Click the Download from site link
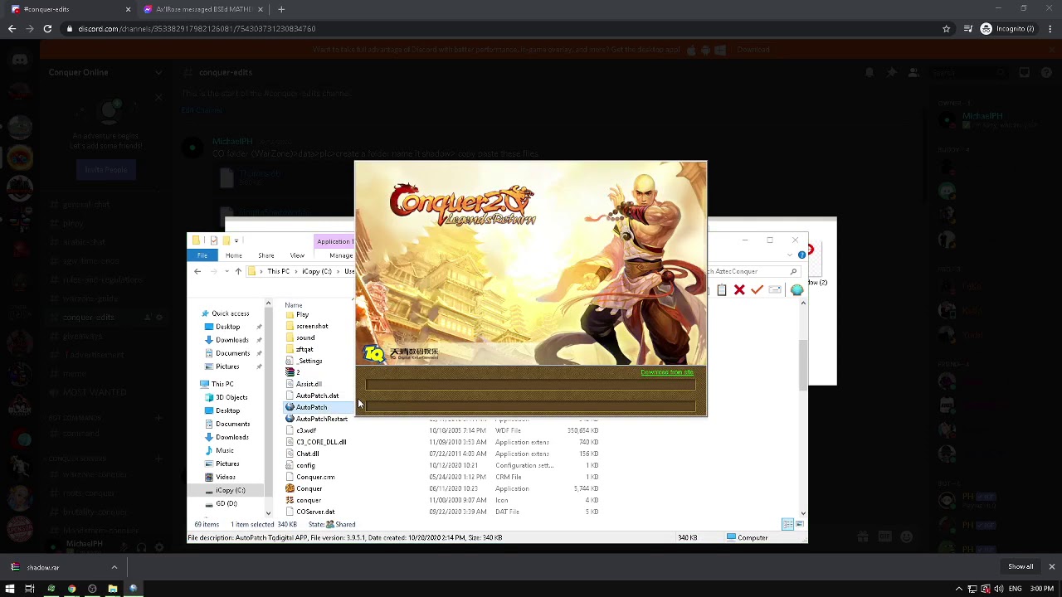Screen dimensions: 1062x597 (x=667, y=372)
